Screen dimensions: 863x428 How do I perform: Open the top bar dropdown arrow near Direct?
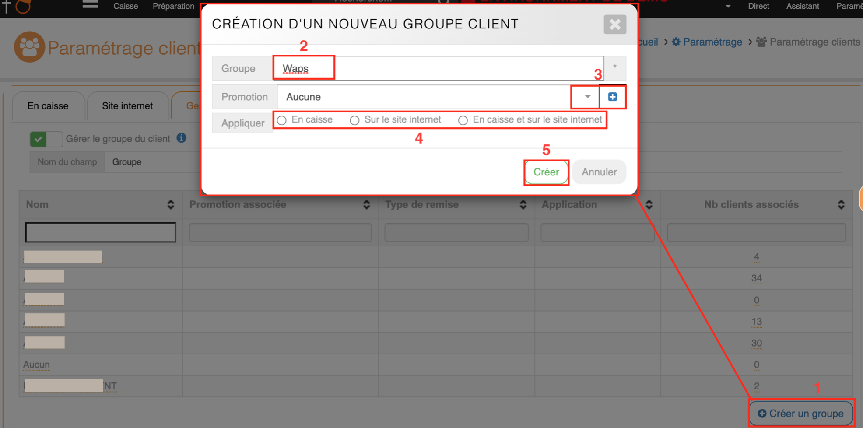728,6
